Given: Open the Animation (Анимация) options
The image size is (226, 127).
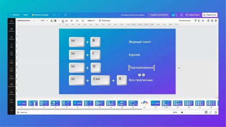Looking at the screenshot, I should pos(105,20).
